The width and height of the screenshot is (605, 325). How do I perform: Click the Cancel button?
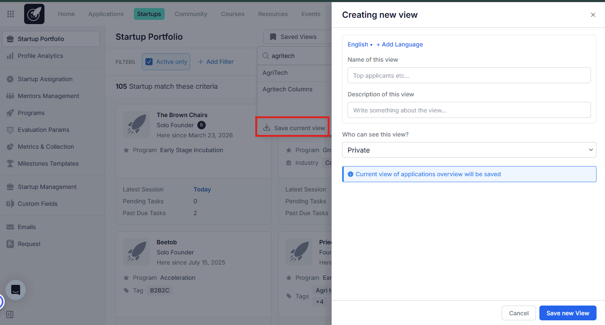519,313
